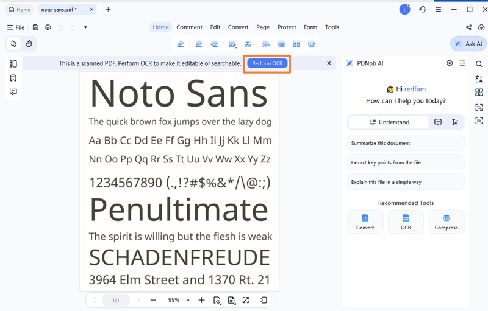Click the compress PDF toolbar icon
This screenshot has width=488, height=311.
(x=312, y=44)
